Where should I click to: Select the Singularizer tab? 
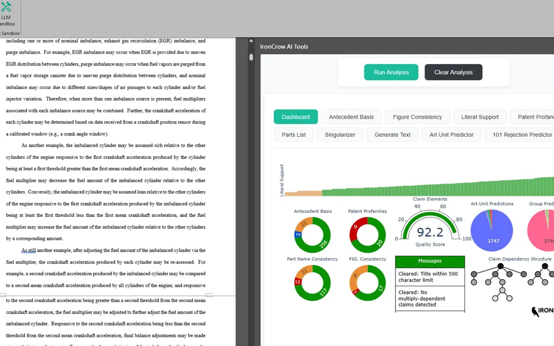pos(340,135)
